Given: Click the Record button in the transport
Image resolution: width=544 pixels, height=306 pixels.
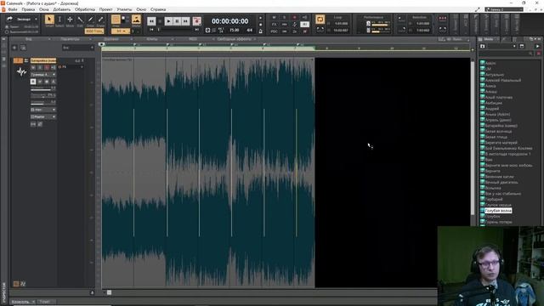Looking at the screenshot, I should 196,21.
